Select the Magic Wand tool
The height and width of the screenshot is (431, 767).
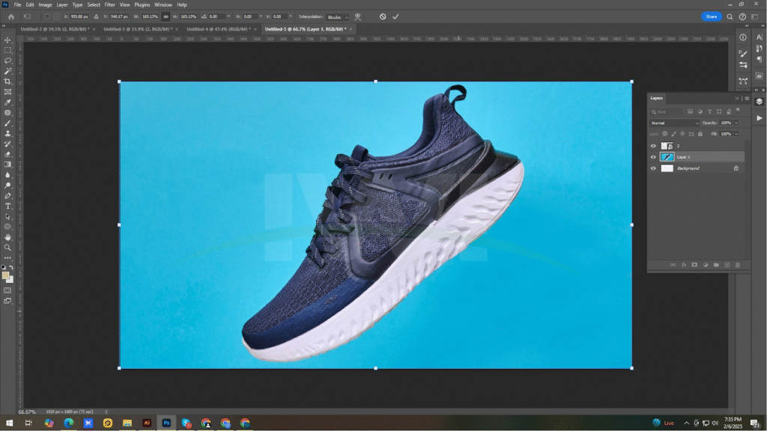point(7,71)
